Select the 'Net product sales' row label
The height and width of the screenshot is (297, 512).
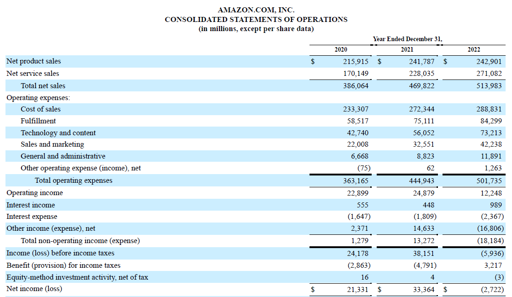coord(34,61)
